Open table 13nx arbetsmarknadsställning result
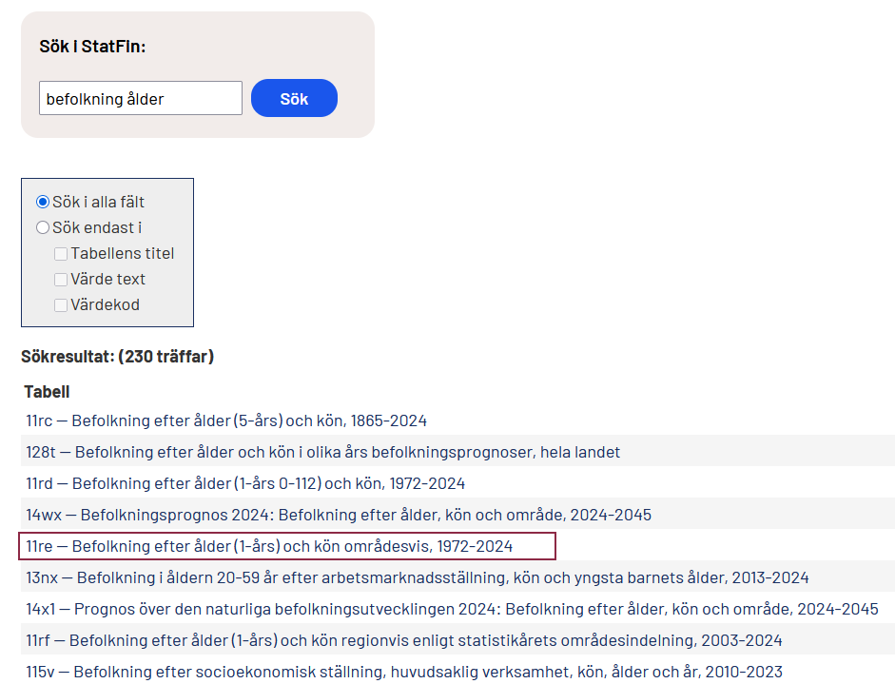 click(418, 577)
